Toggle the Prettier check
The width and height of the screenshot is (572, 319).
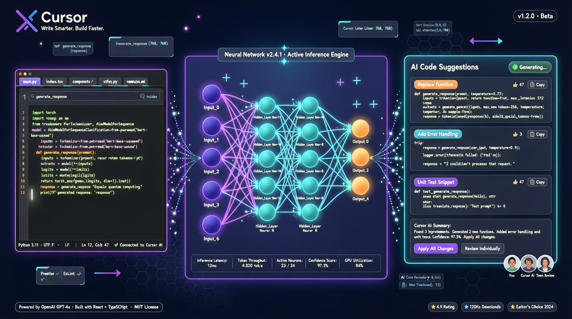pos(57,274)
